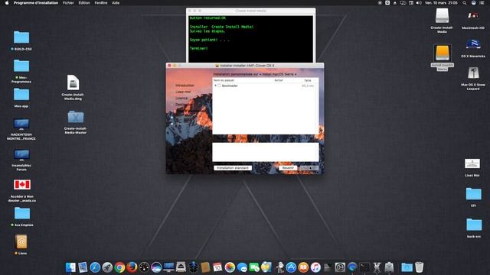Open App Store from the Dock

coord(291,267)
